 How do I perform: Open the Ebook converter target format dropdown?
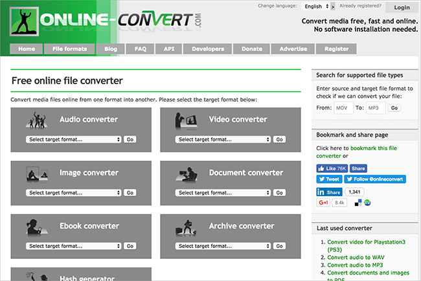(x=74, y=246)
